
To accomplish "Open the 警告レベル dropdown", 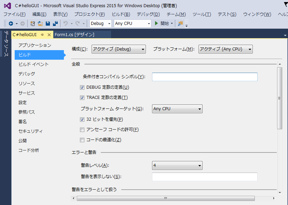I will tap(177, 165).
